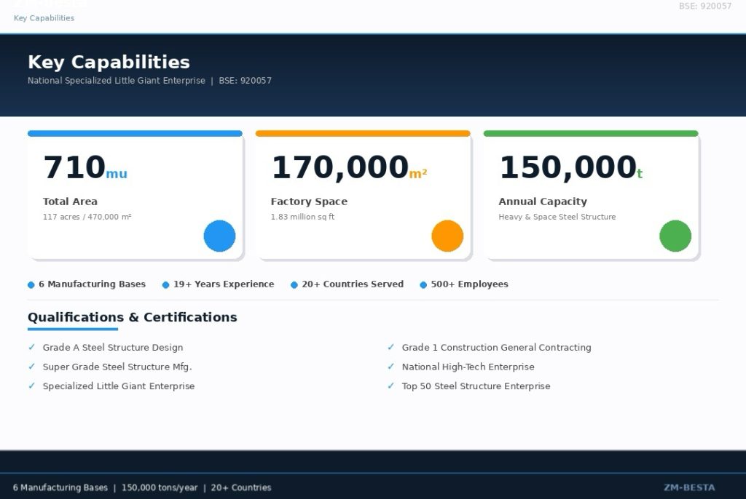Click the Total Area label
The image size is (746, 499).
(x=70, y=201)
